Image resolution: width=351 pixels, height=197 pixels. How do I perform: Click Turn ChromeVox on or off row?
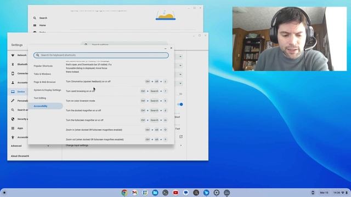pyautogui.click(x=117, y=82)
